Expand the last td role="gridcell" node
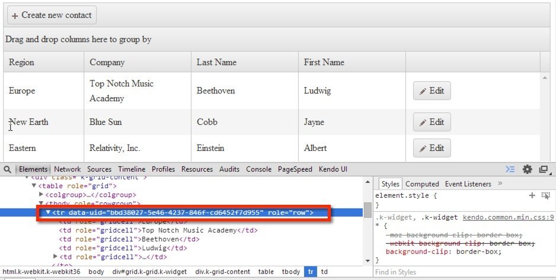The image size is (556, 280). click(x=55, y=256)
